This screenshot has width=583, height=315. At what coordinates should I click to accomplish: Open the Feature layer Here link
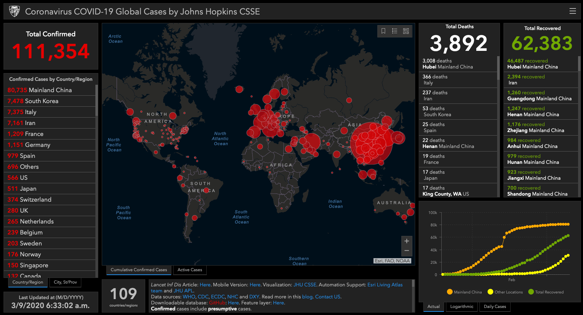pyautogui.click(x=278, y=303)
